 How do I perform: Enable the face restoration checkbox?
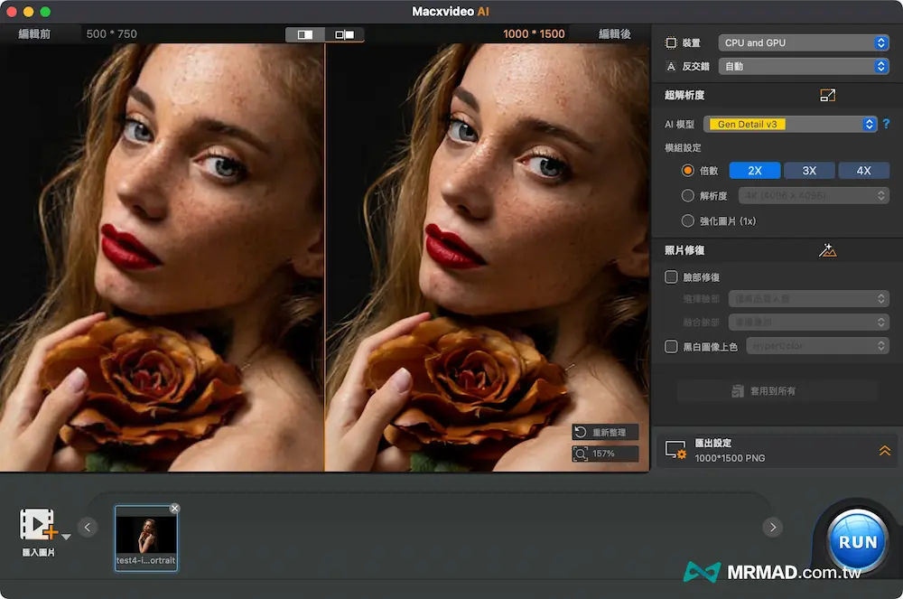pos(671,277)
